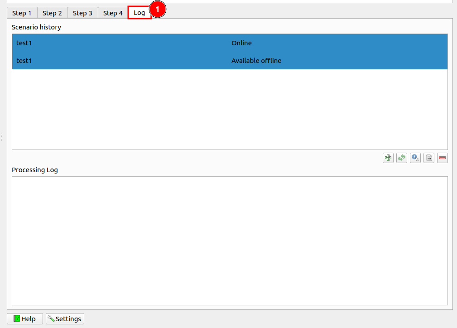The image size is (457, 328).
Task: Click the Online status cell
Action: 241,43
